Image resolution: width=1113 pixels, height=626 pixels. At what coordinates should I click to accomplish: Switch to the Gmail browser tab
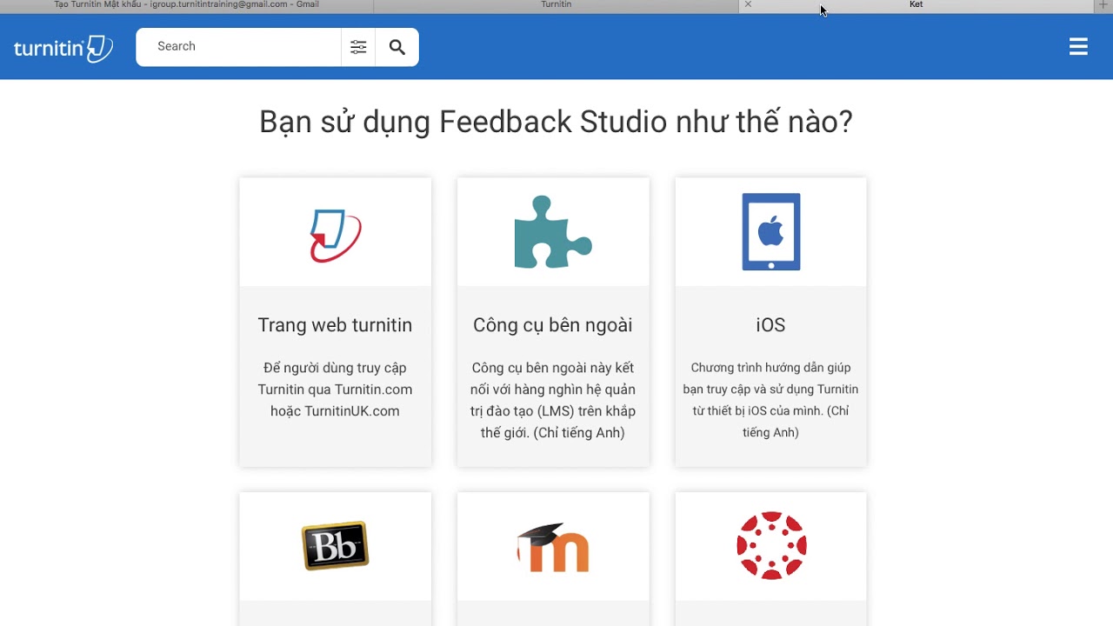pos(186,5)
